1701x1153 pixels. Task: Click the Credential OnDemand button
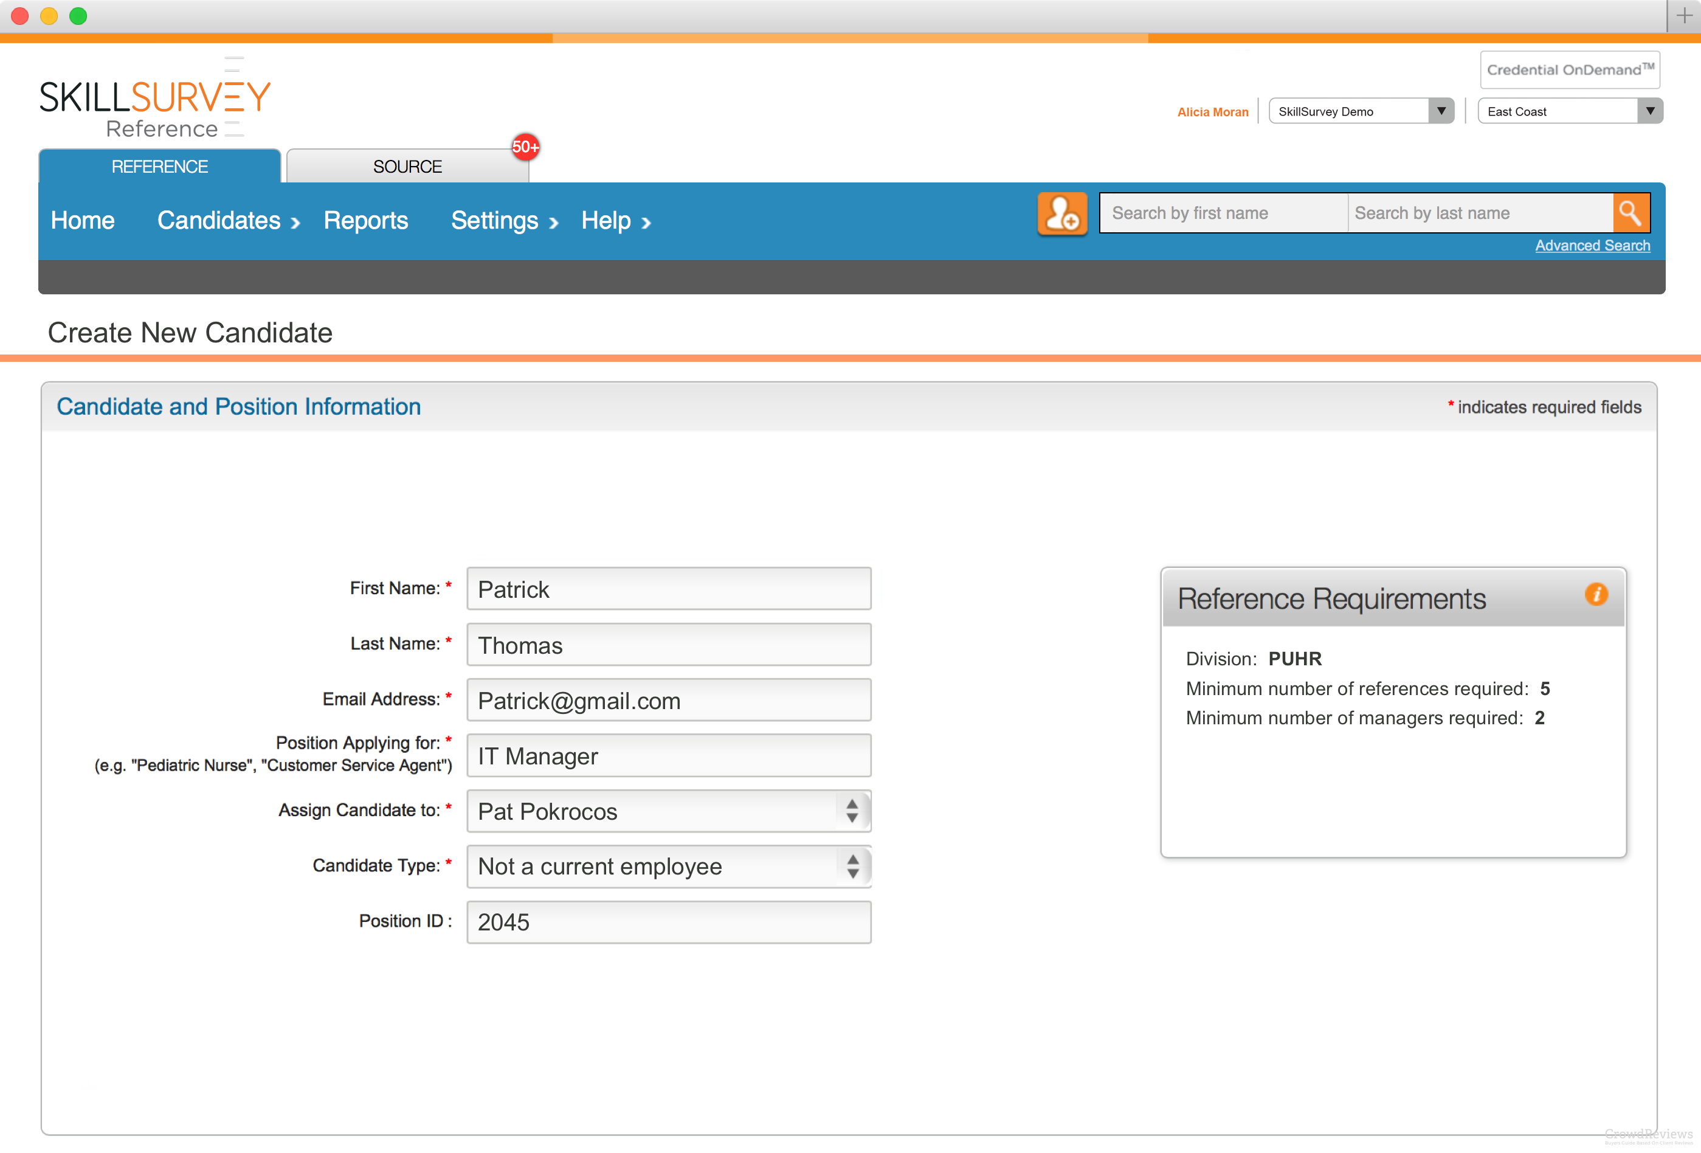coord(1569,69)
